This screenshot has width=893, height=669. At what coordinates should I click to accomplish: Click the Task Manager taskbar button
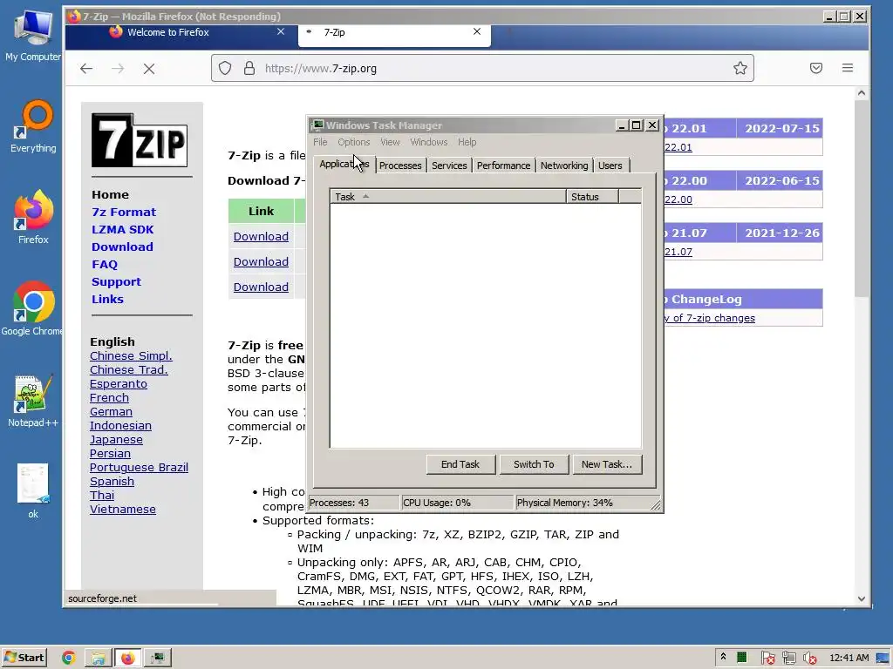click(x=157, y=658)
